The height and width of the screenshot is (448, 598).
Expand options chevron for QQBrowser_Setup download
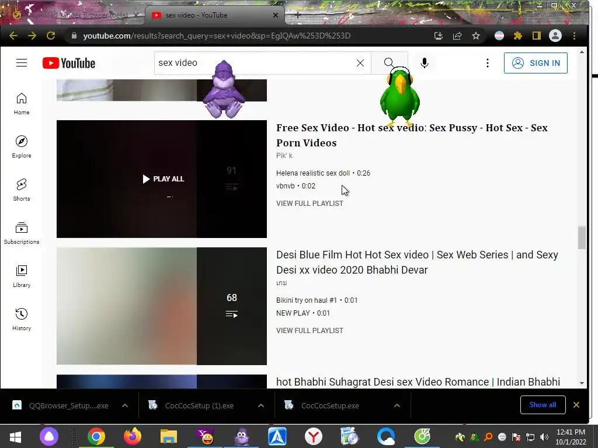[x=125, y=406]
